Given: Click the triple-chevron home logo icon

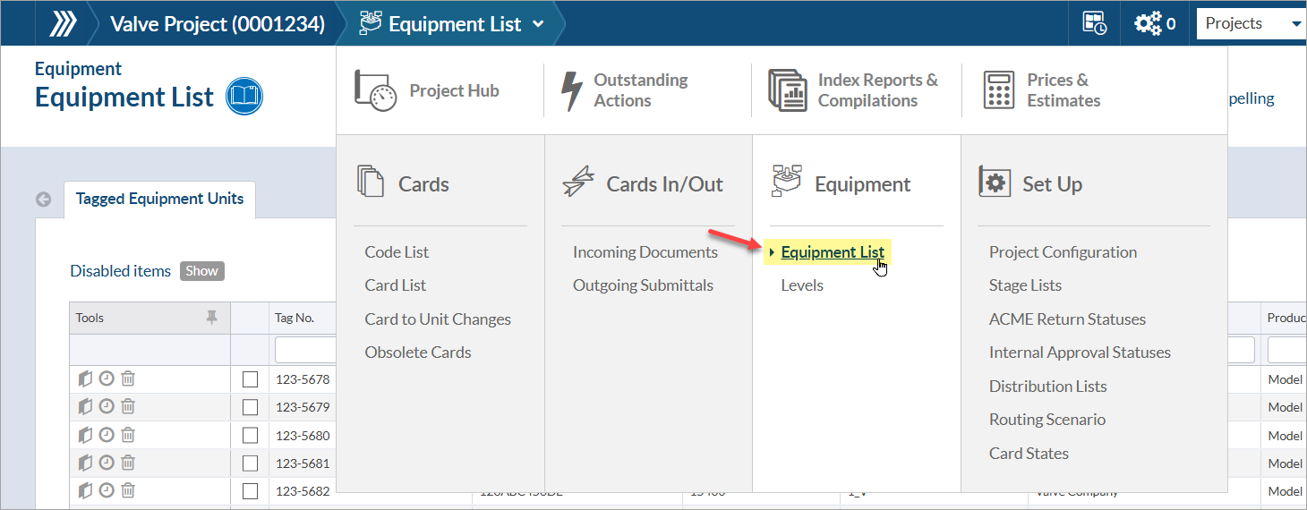Looking at the screenshot, I should tap(63, 23).
